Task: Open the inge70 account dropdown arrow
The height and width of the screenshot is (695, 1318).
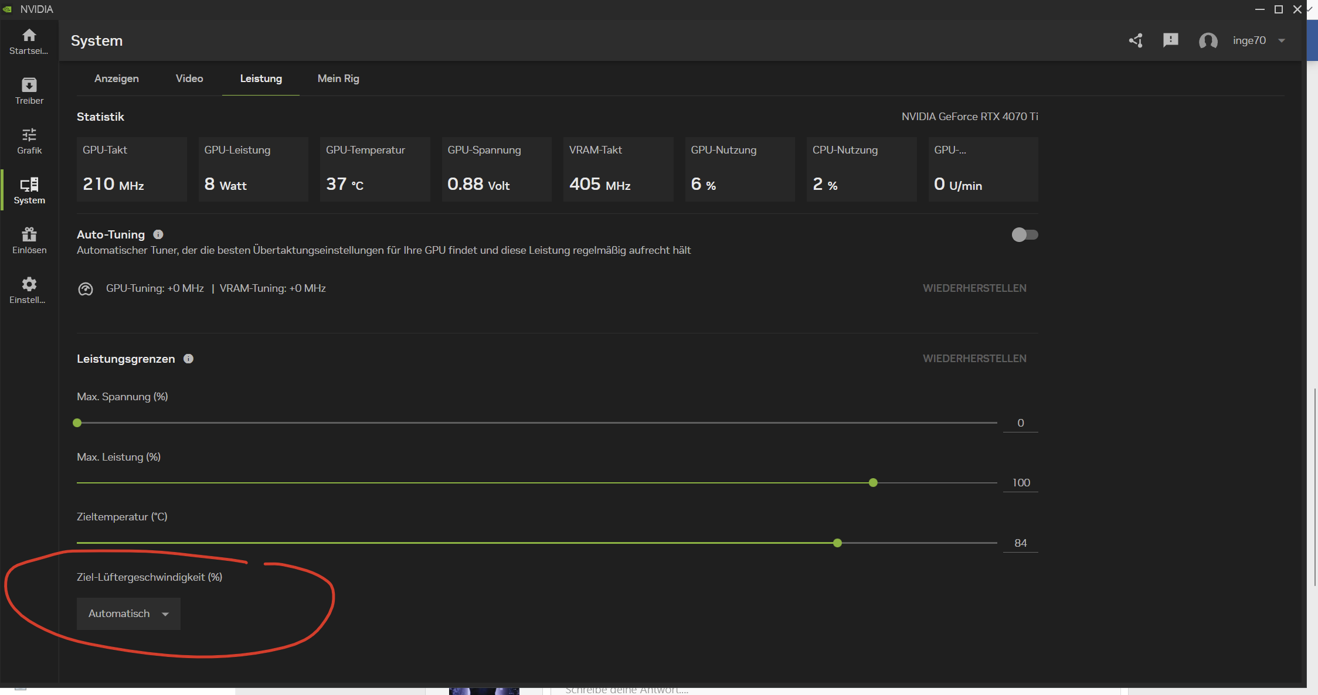Action: click(x=1282, y=40)
